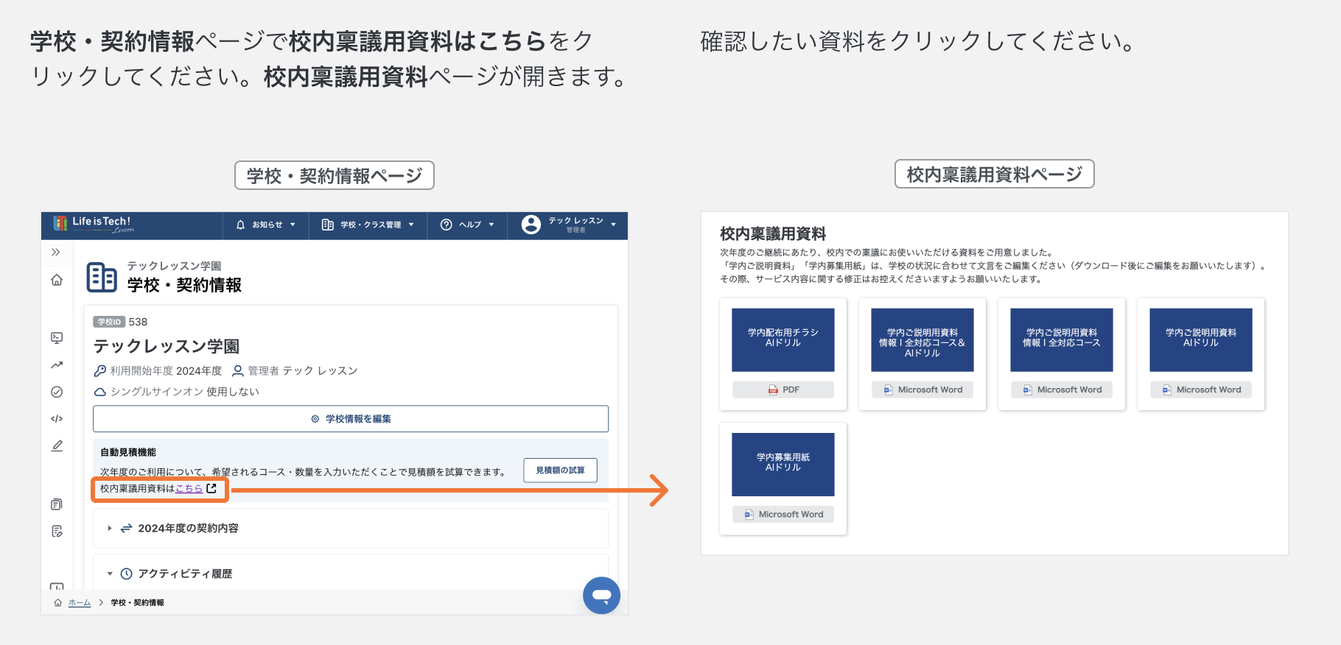Follow the こちら link for 校内稟議用資料
The image size is (1341, 645).
[189, 488]
